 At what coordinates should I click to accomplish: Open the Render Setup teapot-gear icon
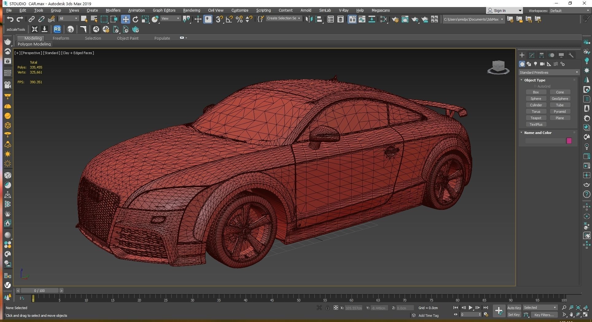tap(395, 19)
